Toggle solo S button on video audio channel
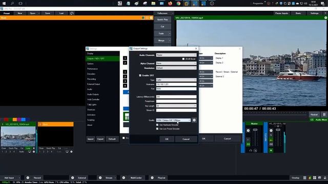This screenshot has height=184, width=328. tap(271, 135)
